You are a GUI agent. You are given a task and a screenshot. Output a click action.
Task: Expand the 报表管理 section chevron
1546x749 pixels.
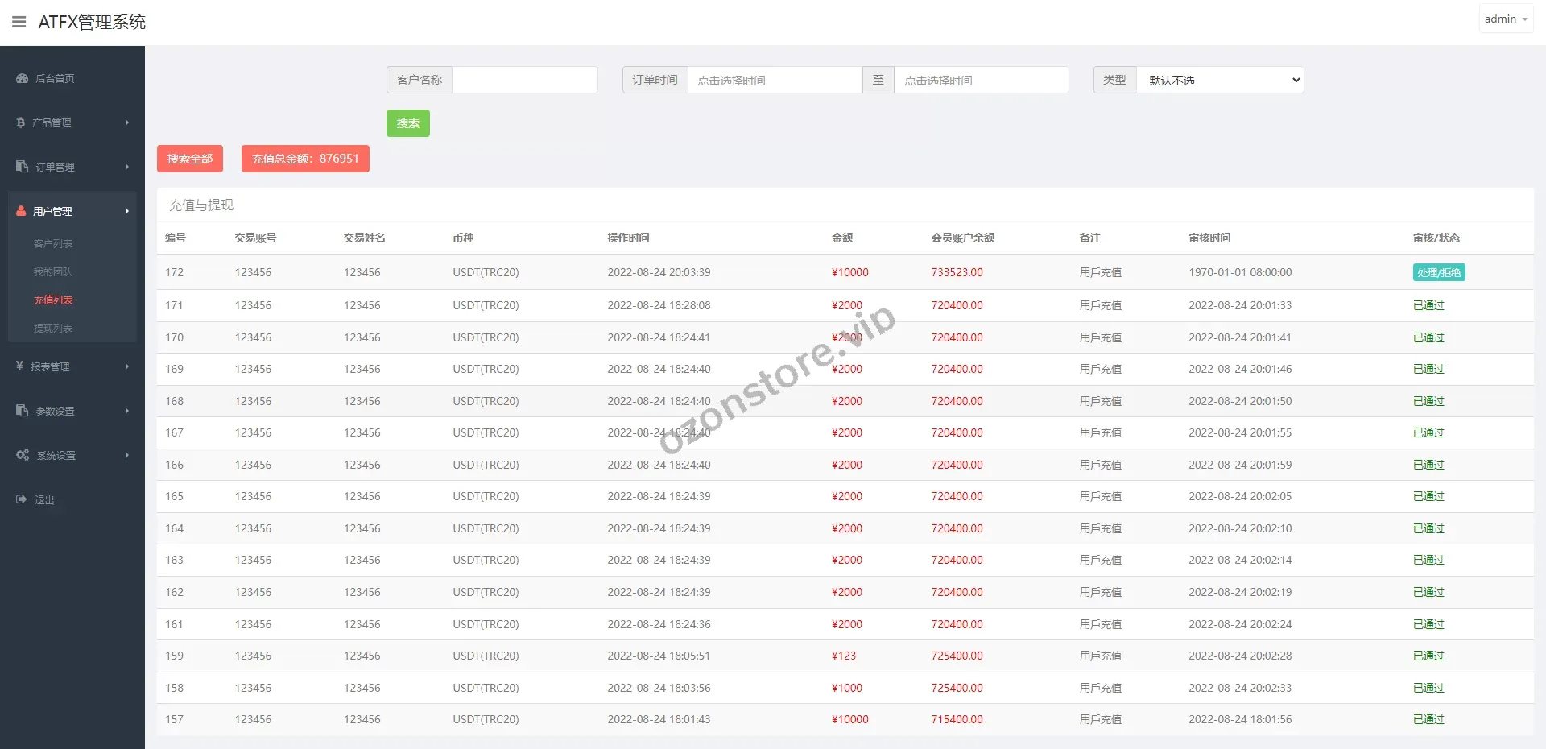click(x=126, y=366)
